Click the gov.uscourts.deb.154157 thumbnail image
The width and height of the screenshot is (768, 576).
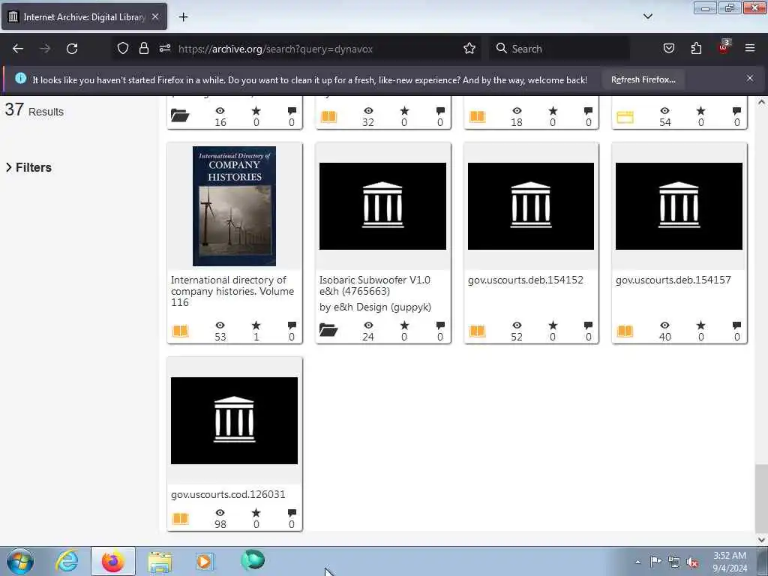click(679, 206)
